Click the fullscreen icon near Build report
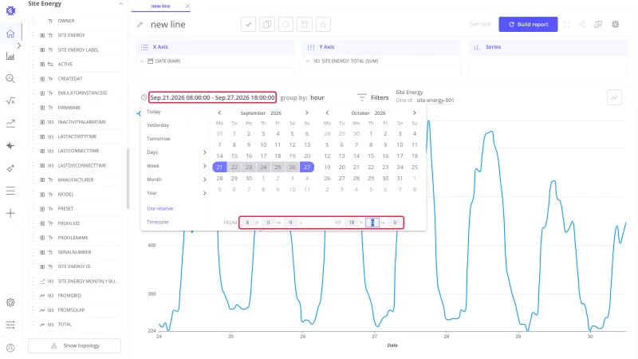 (x=566, y=25)
